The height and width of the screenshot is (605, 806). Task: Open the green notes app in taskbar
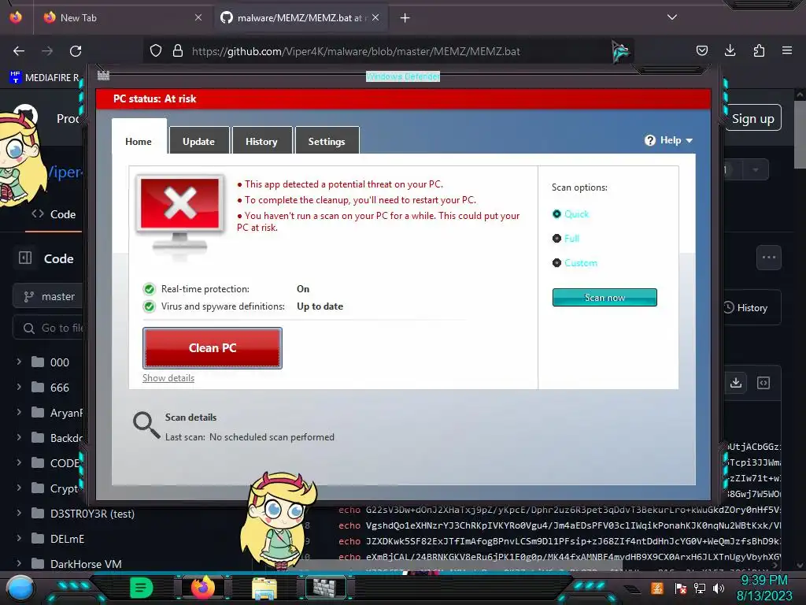pos(141,588)
